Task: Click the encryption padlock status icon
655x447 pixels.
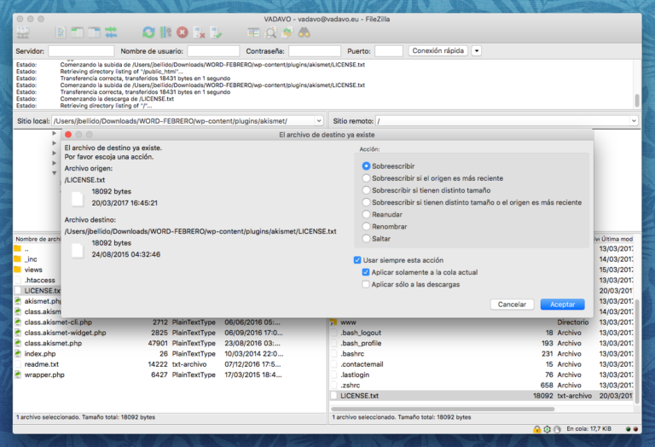Action: 536,429
